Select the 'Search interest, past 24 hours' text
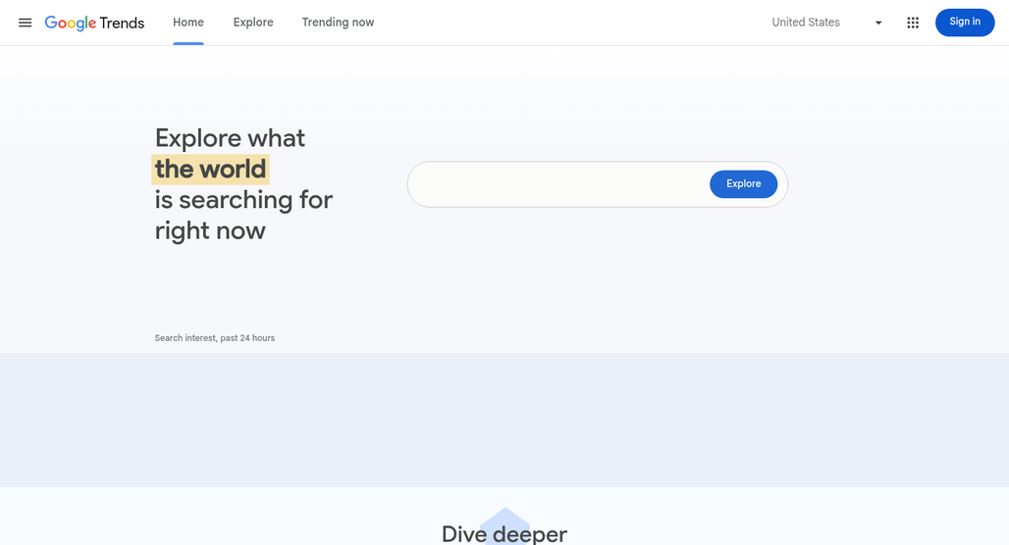Image resolution: width=1009 pixels, height=545 pixels. [x=214, y=338]
